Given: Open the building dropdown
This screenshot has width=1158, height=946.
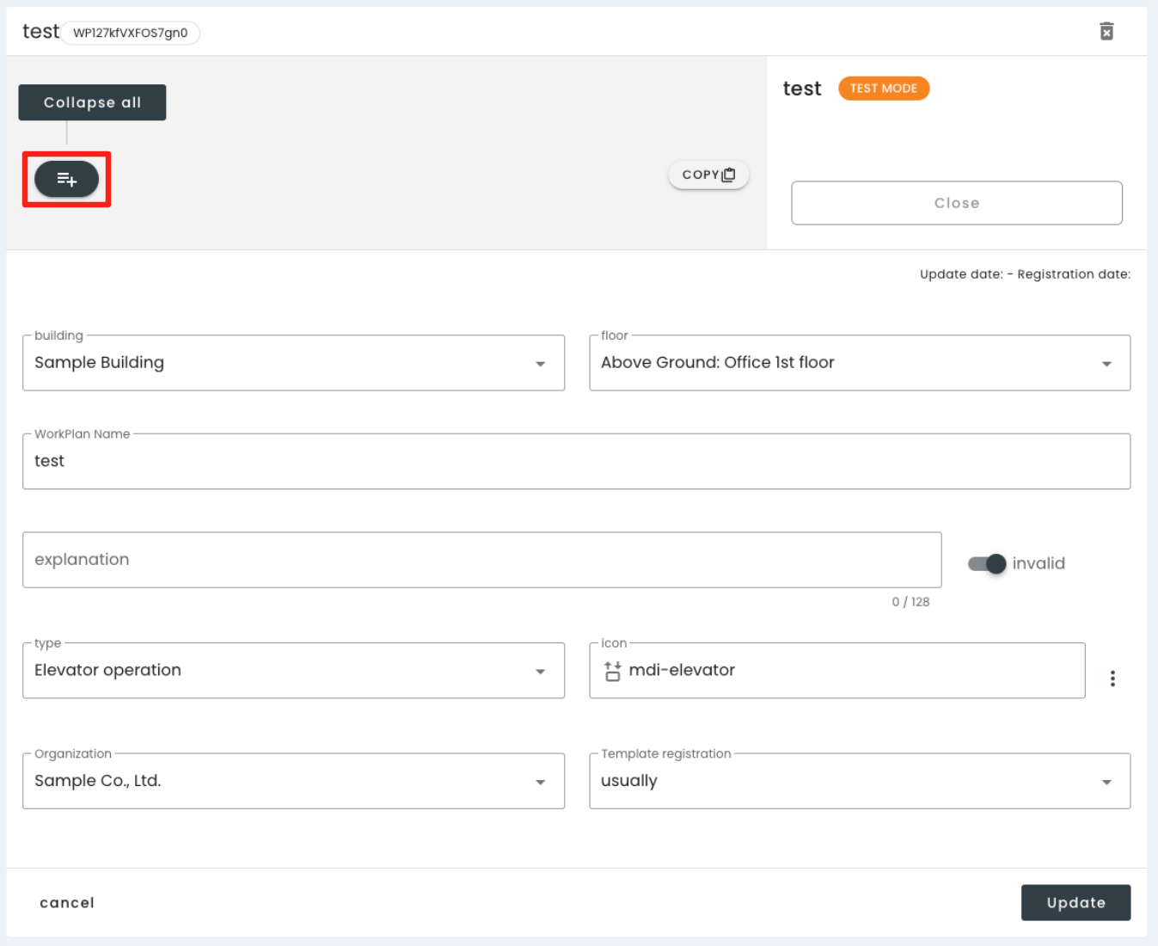Looking at the screenshot, I should tap(293, 363).
